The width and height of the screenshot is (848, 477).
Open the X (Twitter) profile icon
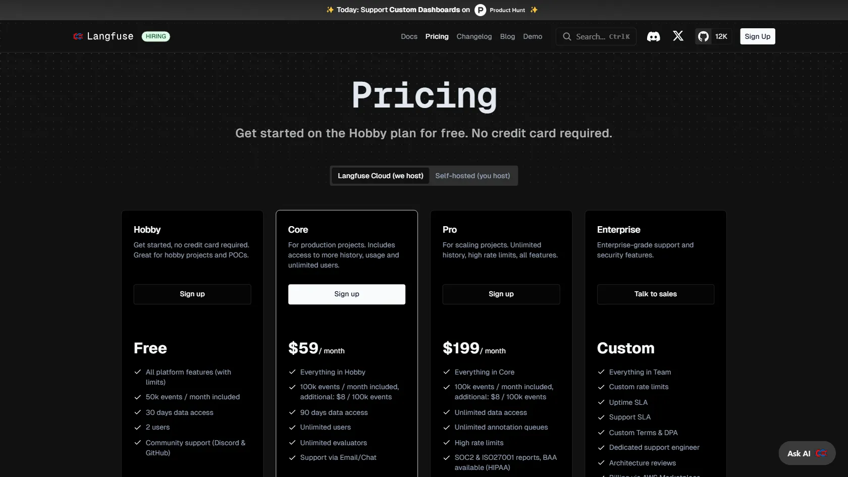coord(678,36)
